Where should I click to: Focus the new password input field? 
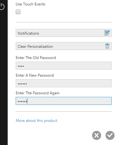[64, 83]
